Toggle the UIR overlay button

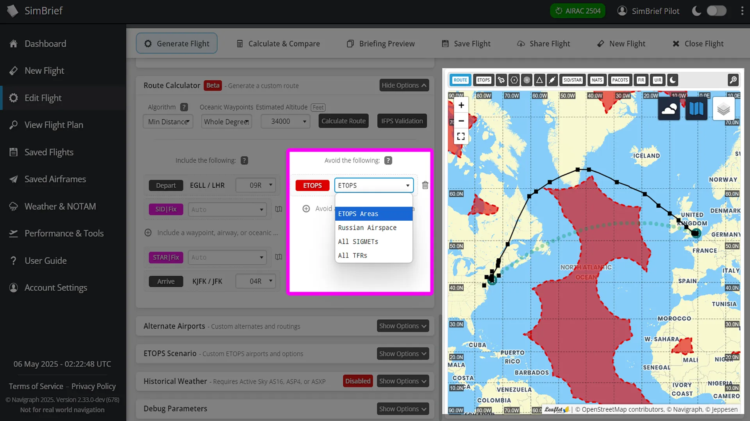click(658, 80)
